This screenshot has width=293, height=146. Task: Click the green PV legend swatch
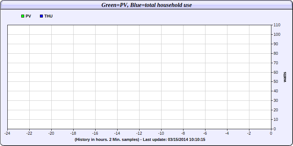pyautogui.click(x=23, y=16)
